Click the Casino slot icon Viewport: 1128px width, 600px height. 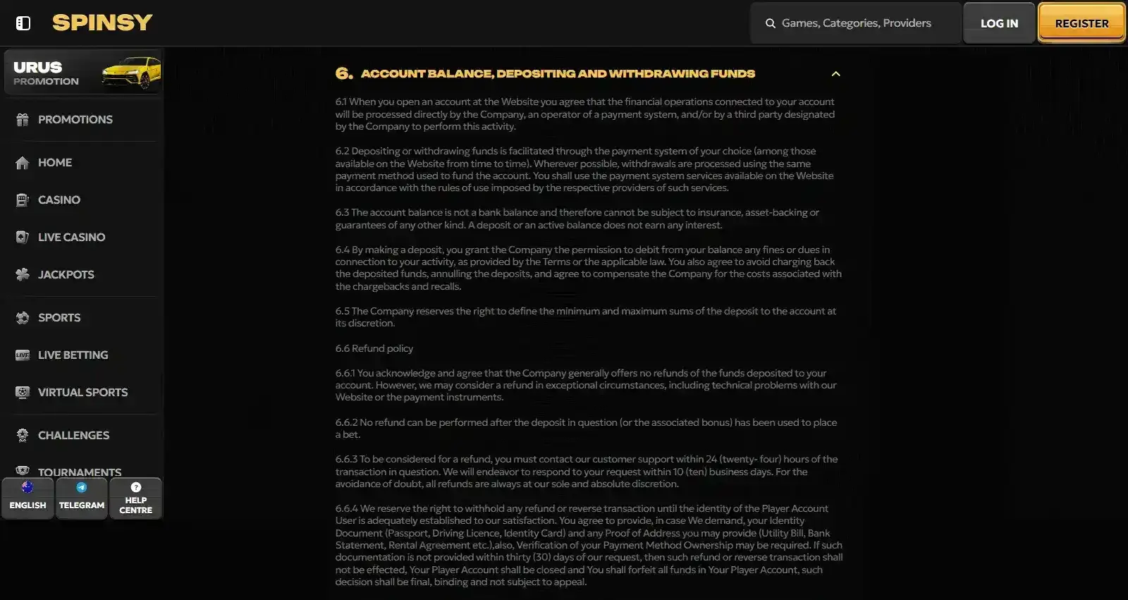point(23,200)
